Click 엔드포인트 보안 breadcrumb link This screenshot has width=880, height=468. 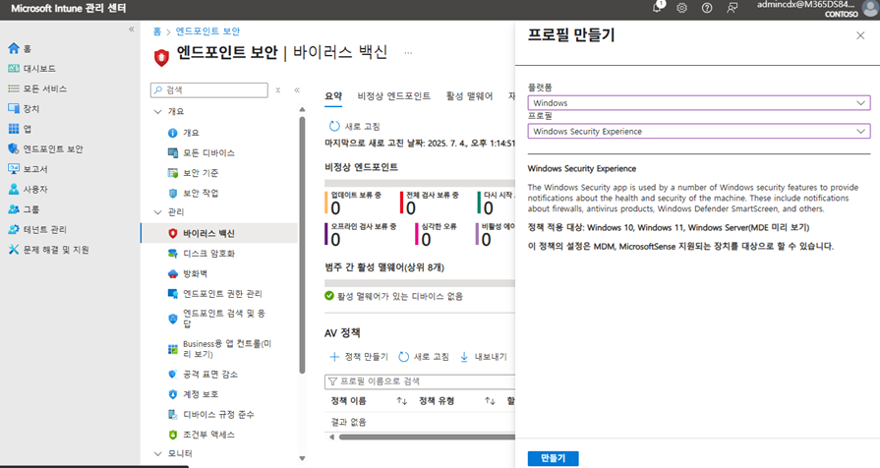coord(207,31)
